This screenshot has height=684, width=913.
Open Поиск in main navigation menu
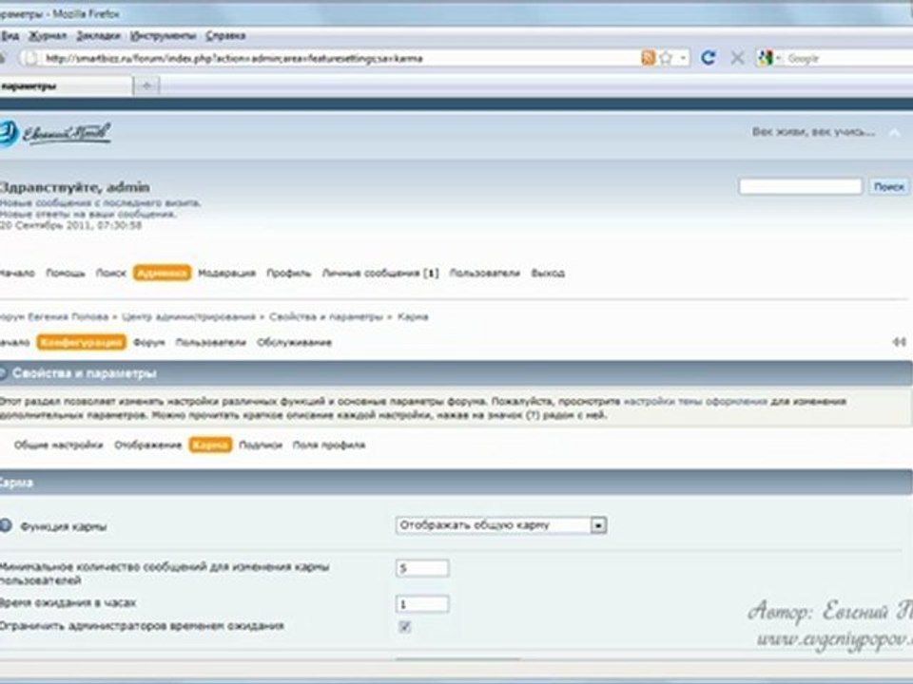(x=110, y=273)
